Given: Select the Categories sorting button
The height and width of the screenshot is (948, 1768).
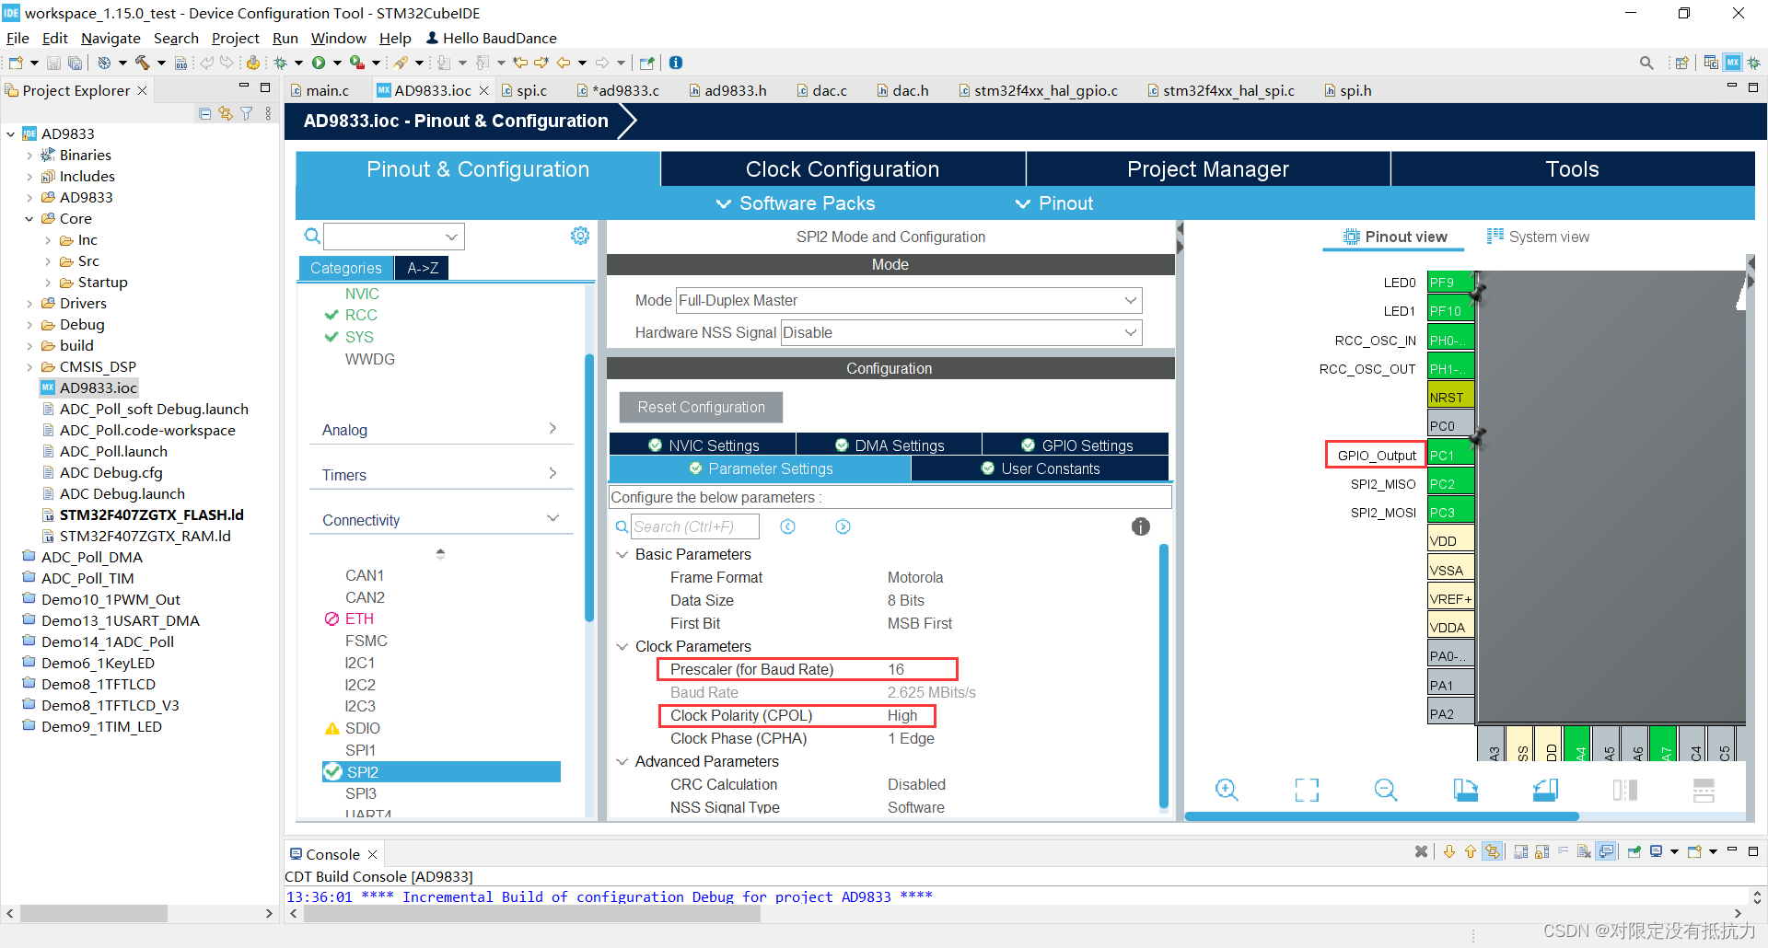Looking at the screenshot, I should 345,268.
